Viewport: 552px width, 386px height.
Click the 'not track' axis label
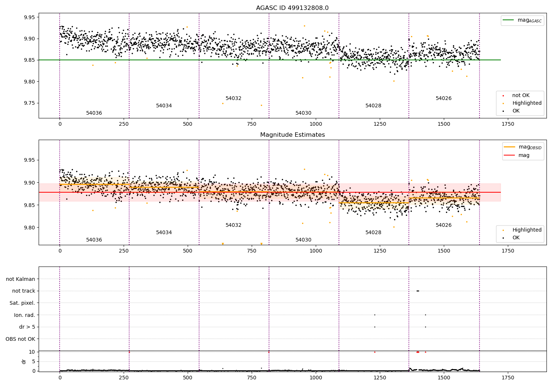point(24,291)
